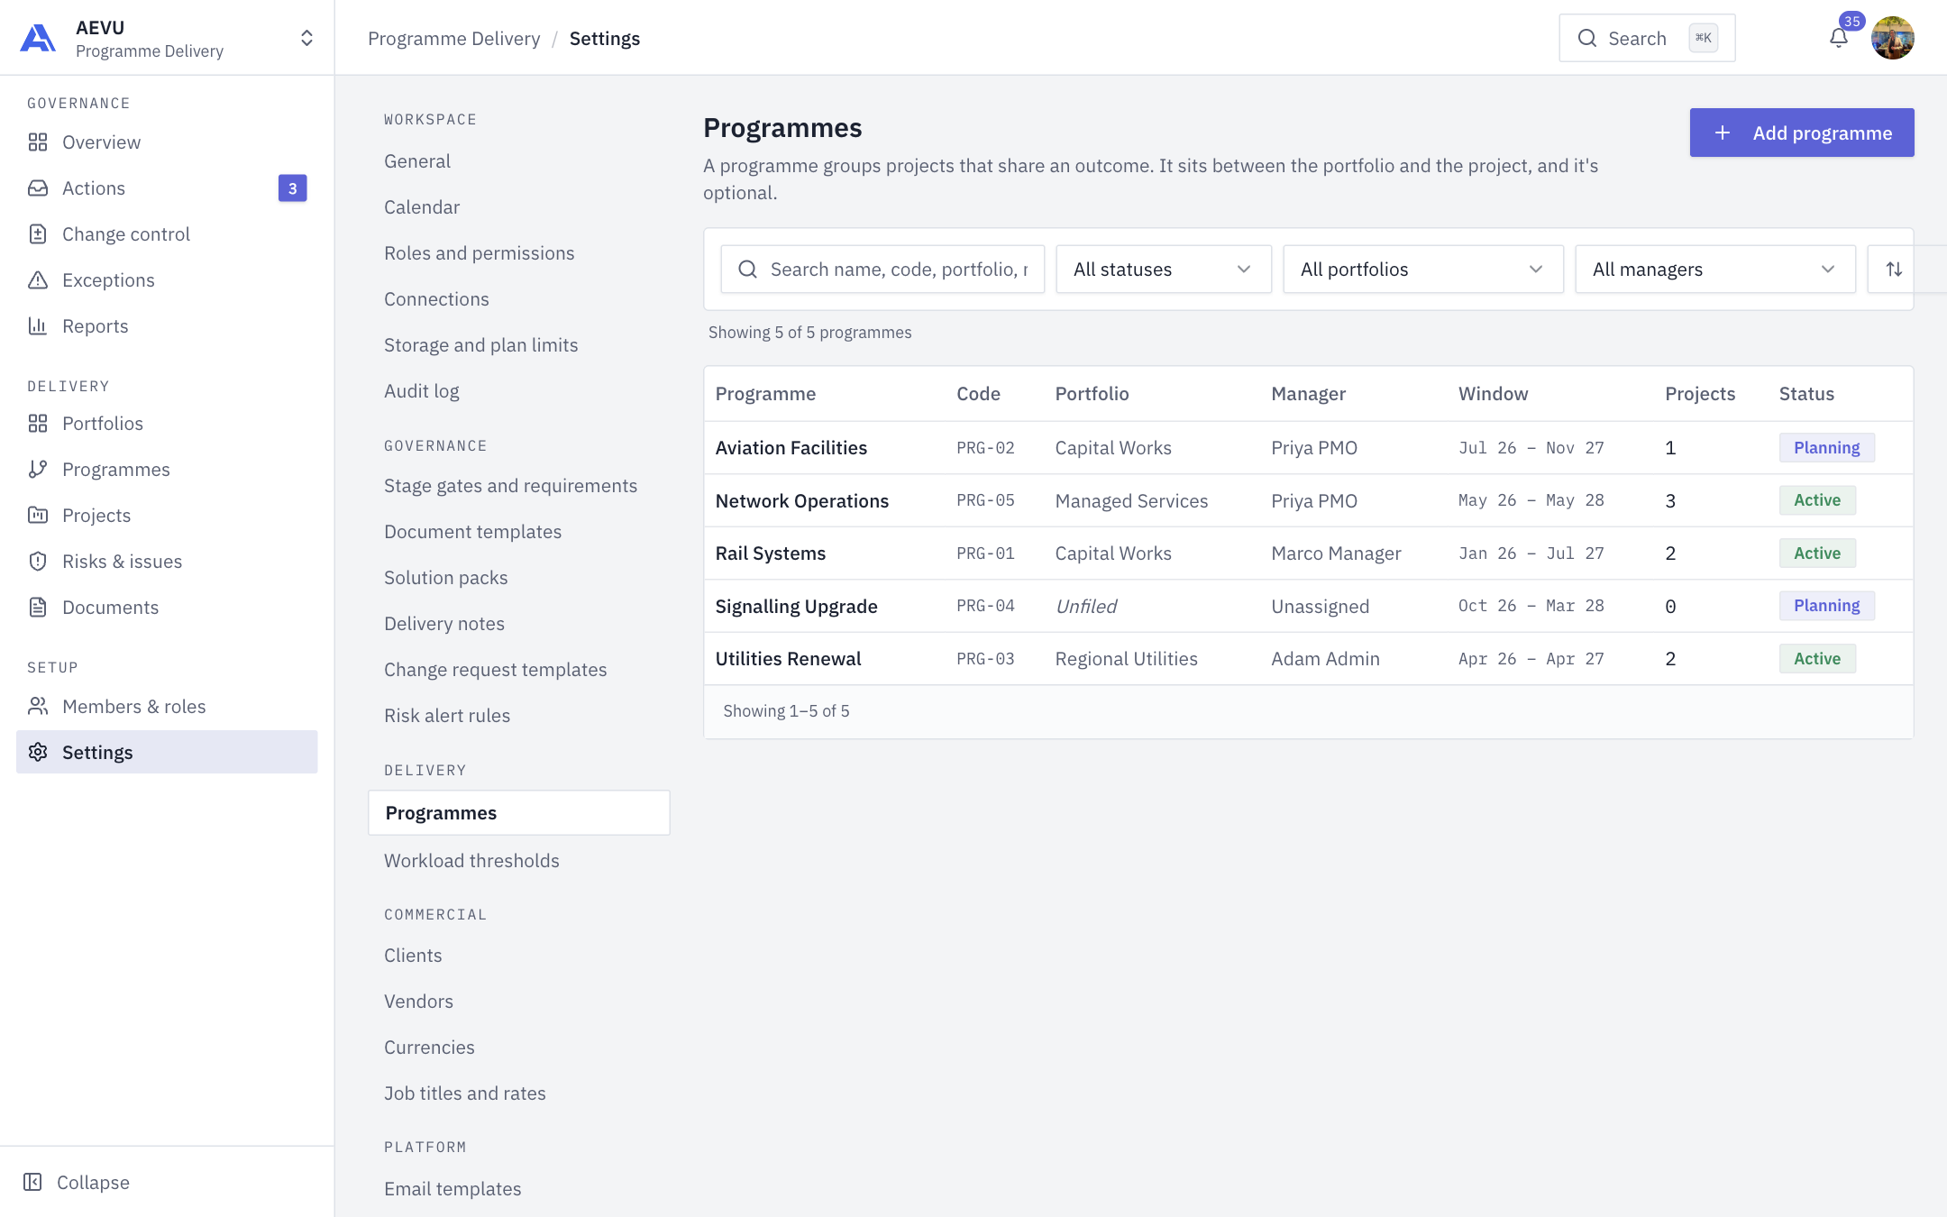
Task: Click the Members & roles people icon
Action: [38, 707]
